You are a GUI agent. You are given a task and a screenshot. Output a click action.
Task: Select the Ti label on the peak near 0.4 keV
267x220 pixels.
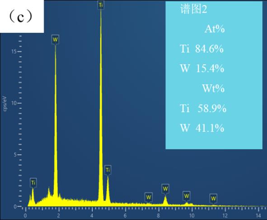click(33, 183)
